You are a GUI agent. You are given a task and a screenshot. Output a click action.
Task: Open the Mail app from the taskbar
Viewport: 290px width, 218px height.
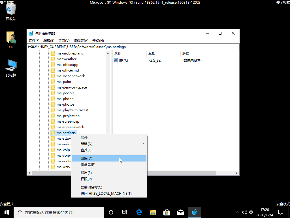(180, 212)
